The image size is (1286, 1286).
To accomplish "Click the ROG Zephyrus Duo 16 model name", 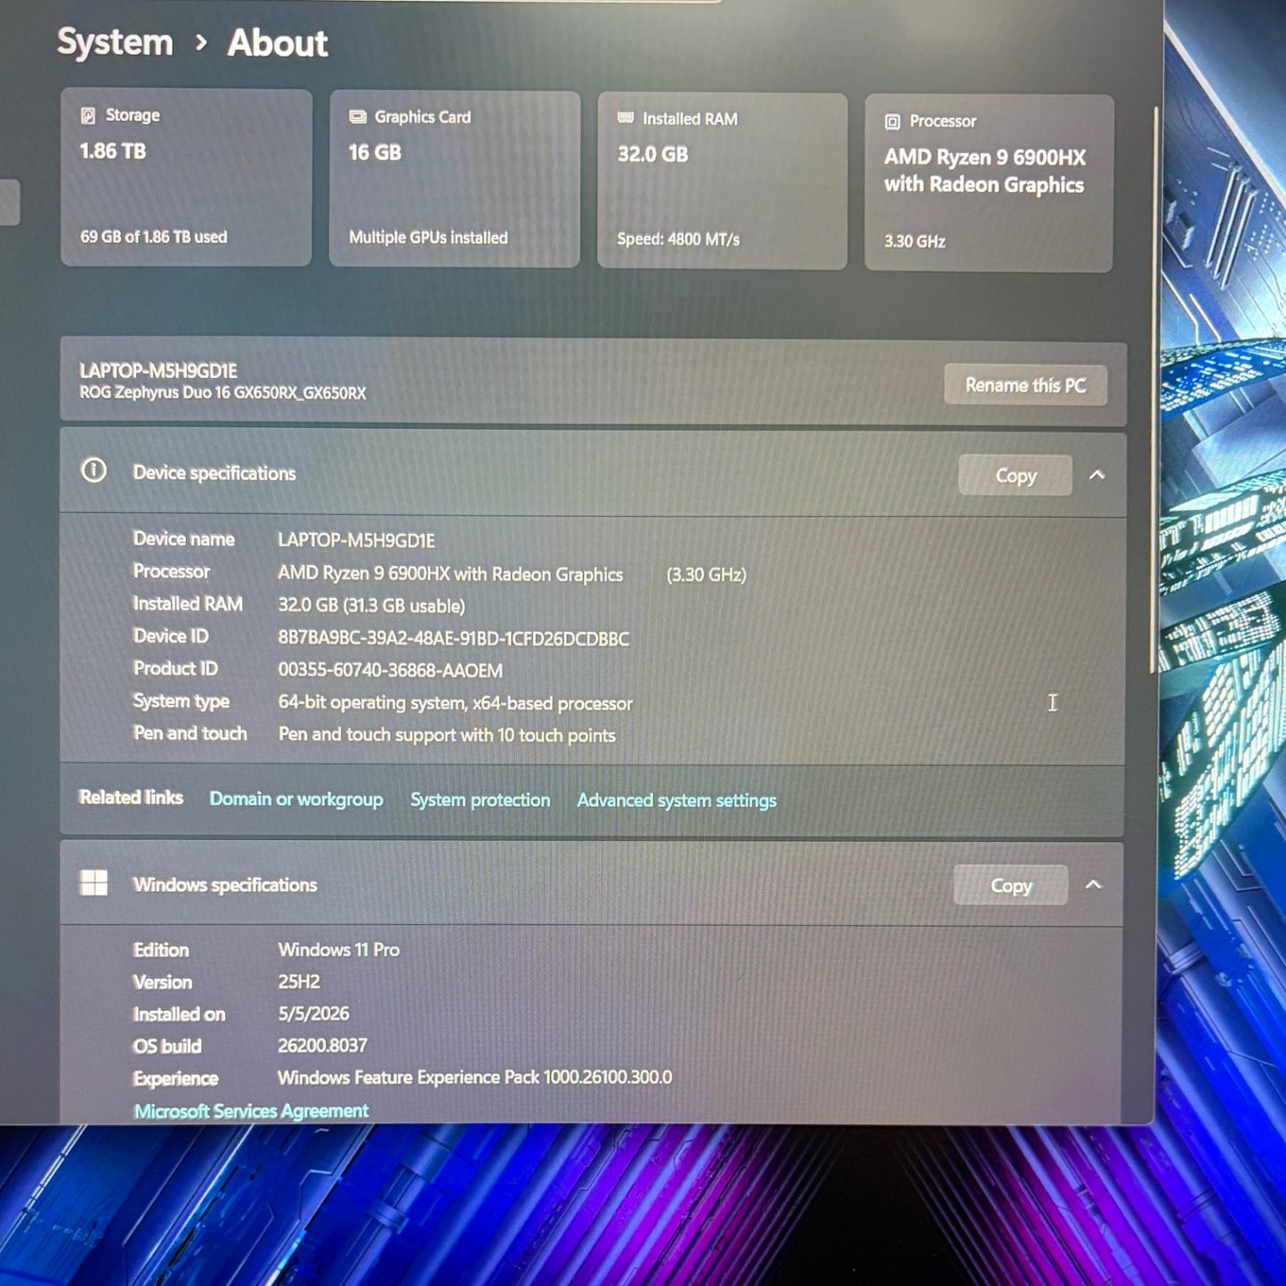I will [222, 392].
